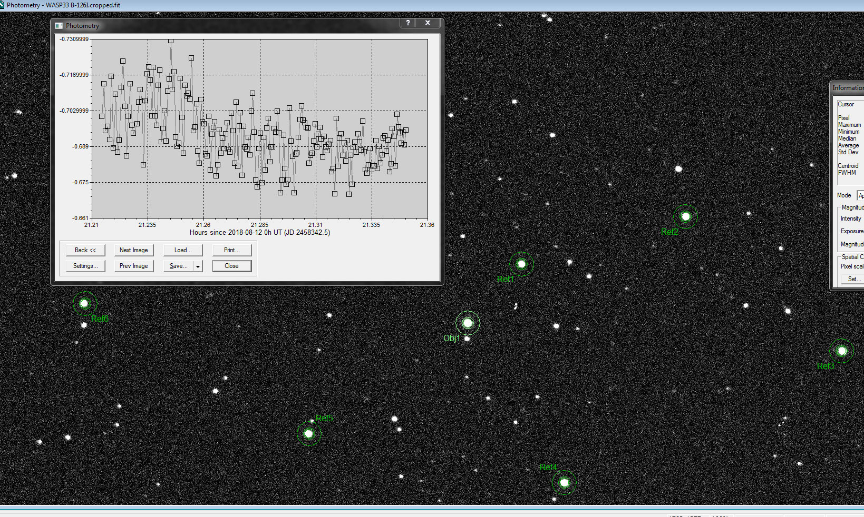864x517 pixels.
Task: Click the Load... button
Action: (183, 250)
